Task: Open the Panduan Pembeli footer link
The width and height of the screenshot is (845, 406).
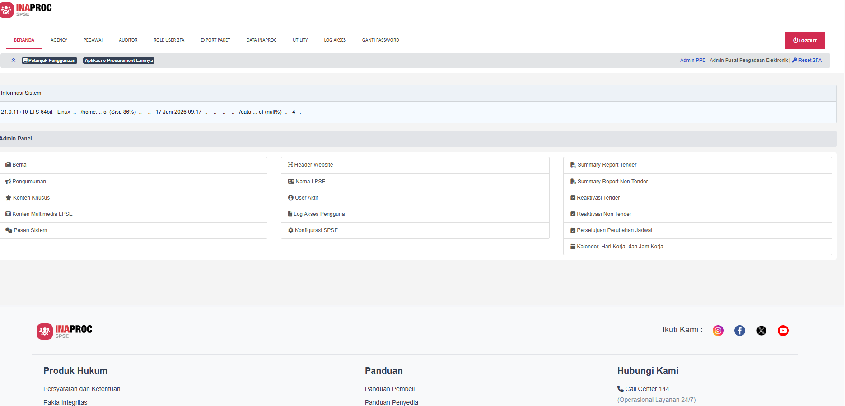Action: 390,389
